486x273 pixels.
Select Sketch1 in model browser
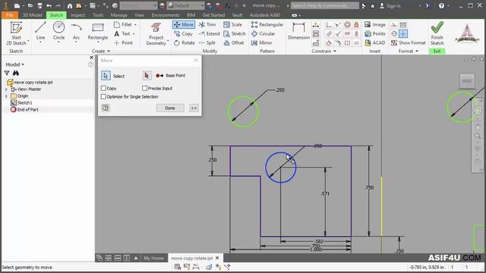point(22,103)
